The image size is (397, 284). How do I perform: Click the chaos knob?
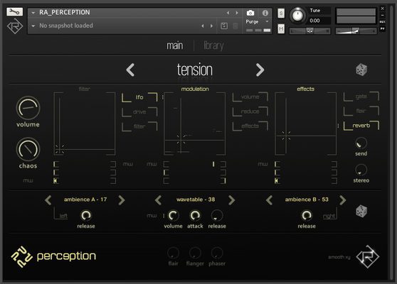(x=28, y=149)
